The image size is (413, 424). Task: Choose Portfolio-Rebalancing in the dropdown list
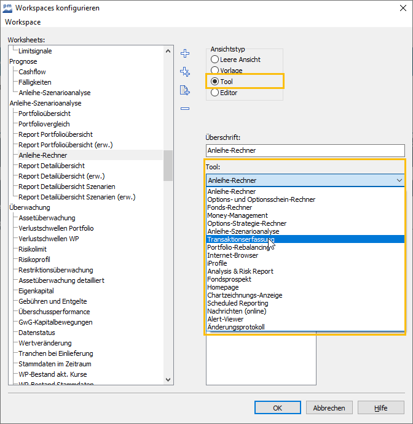(238, 247)
